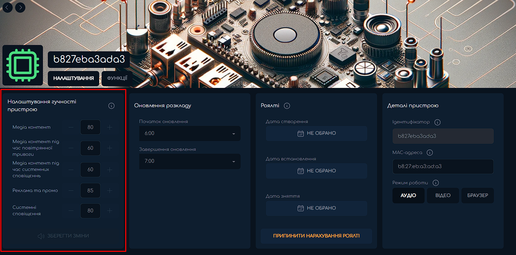Image resolution: width=516 pixels, height=255 pixels.
Task: Pick Дата встановлення date
Action: 317,171
